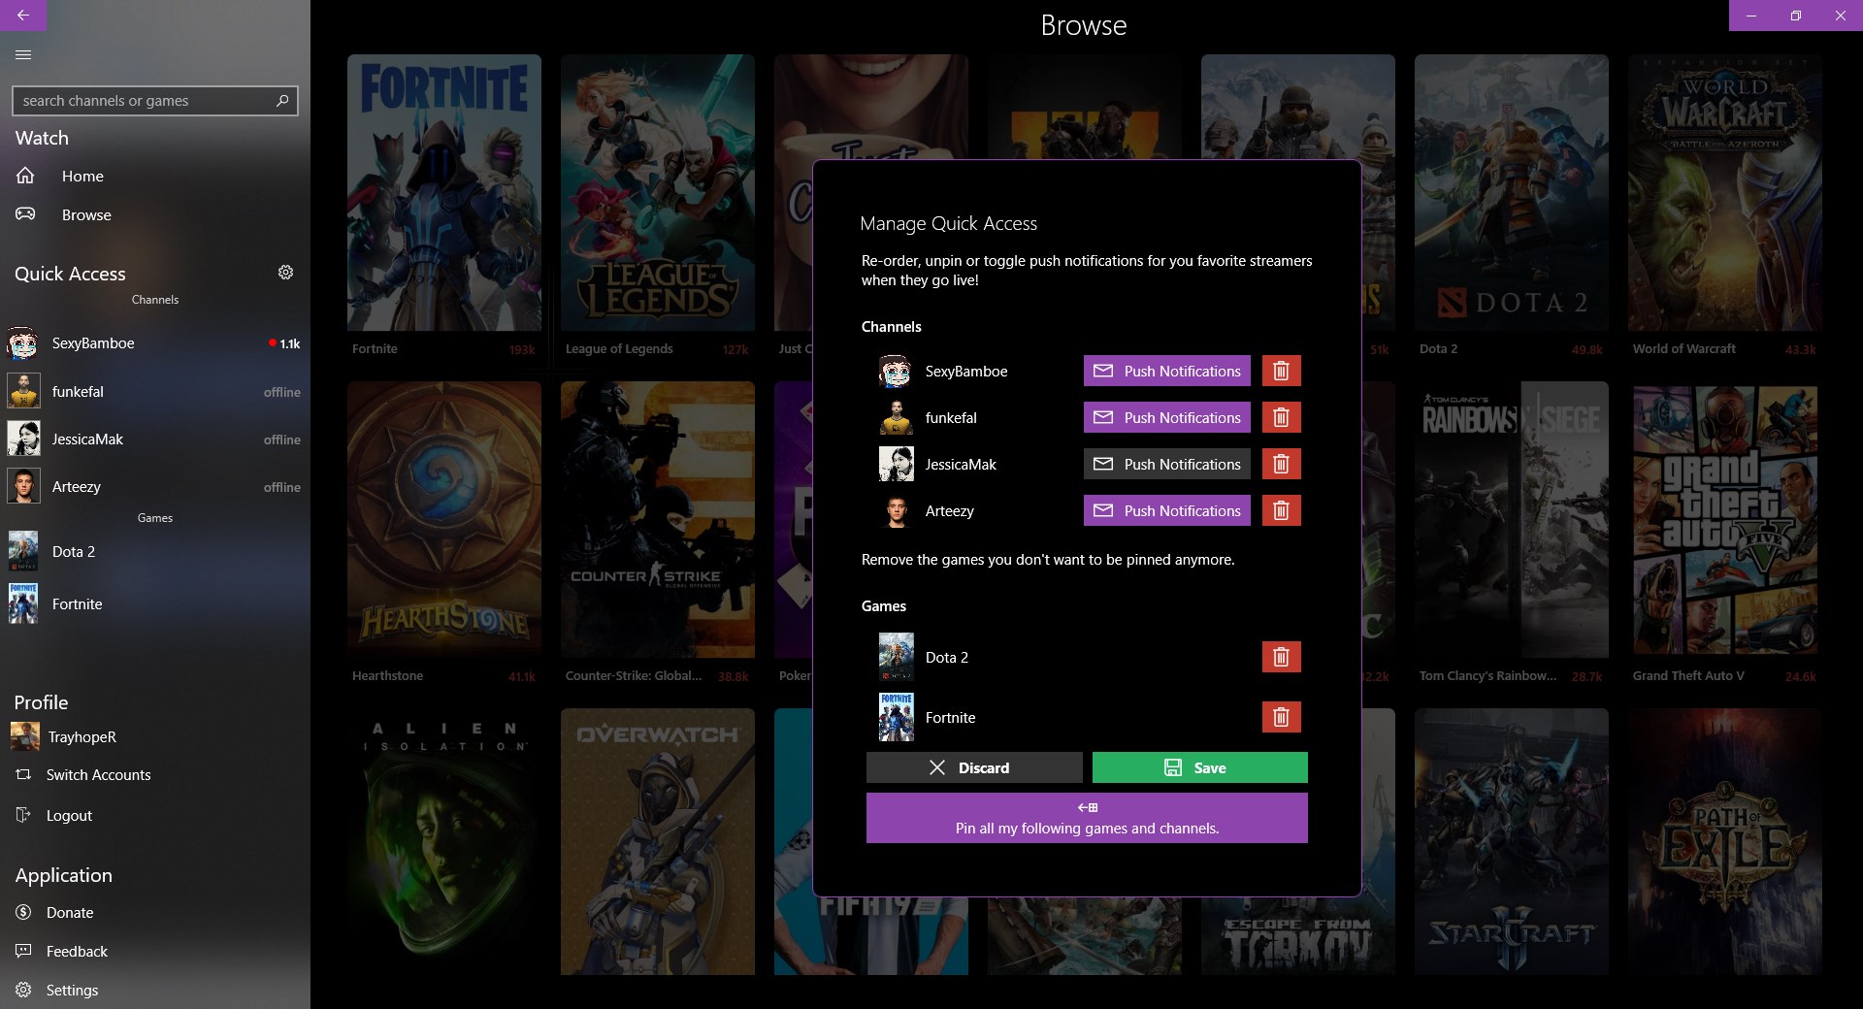The height and width of the screenshot is (1009, 1863).
Task: Open Feedback from Application section
Action: coord(155,951)
